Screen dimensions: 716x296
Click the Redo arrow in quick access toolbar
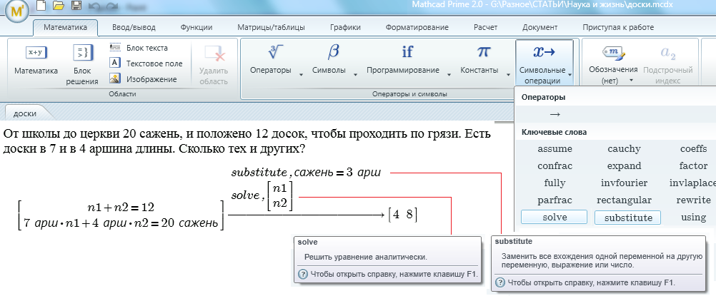click(111, 6)
